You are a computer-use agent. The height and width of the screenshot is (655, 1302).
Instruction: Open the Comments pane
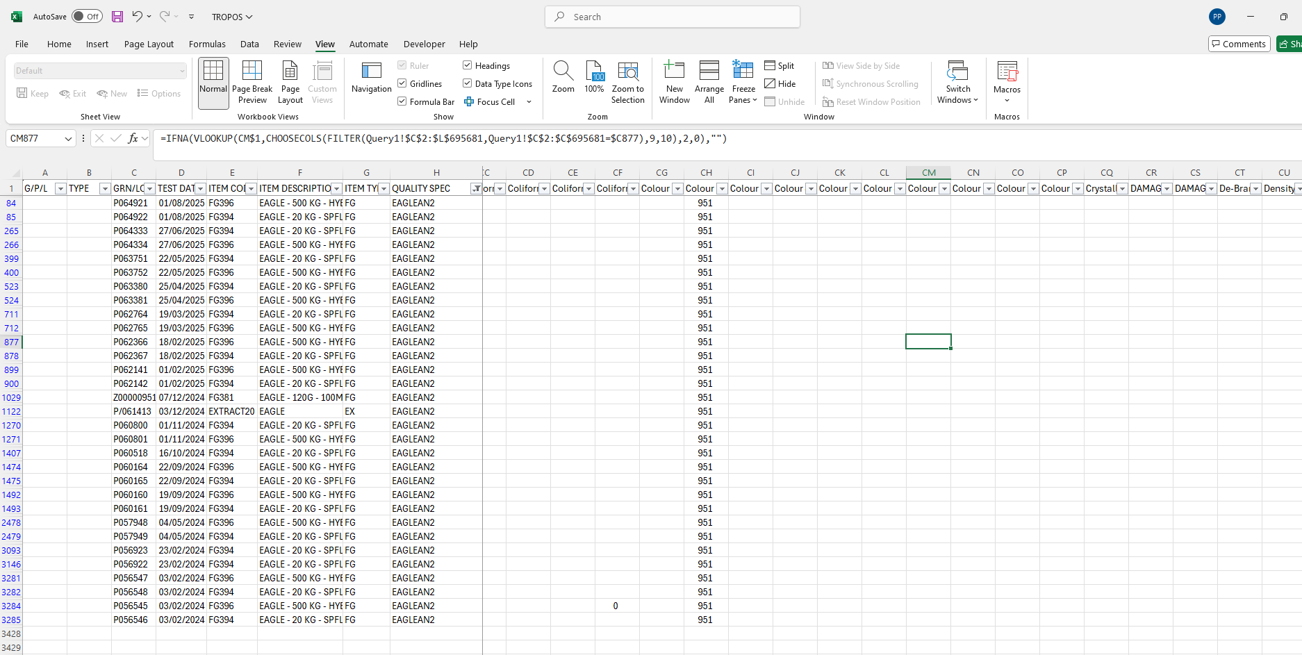coord(1239,44)
